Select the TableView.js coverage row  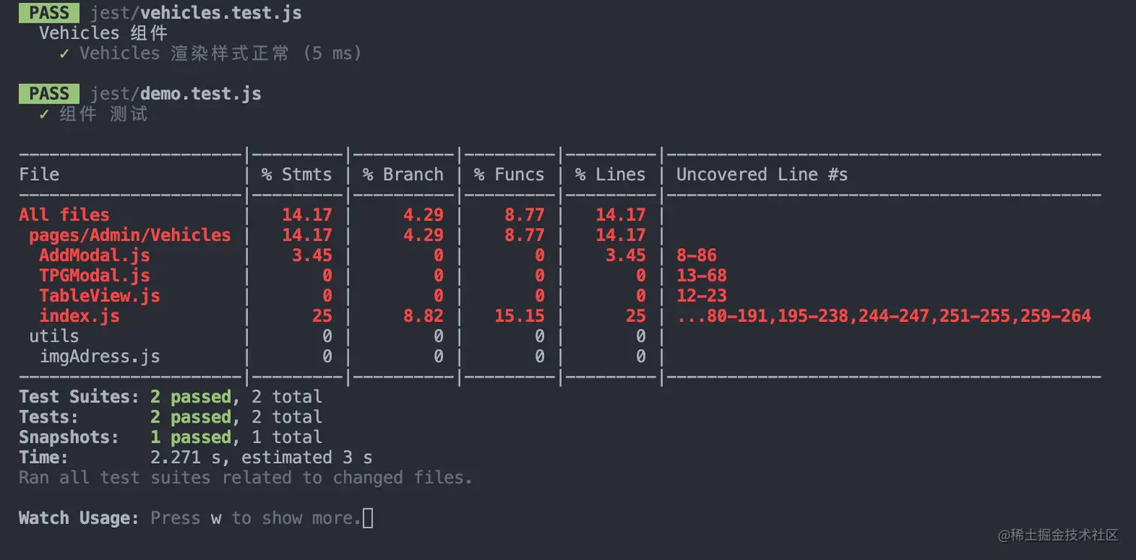pyautogui.click(x=99, y=296)
